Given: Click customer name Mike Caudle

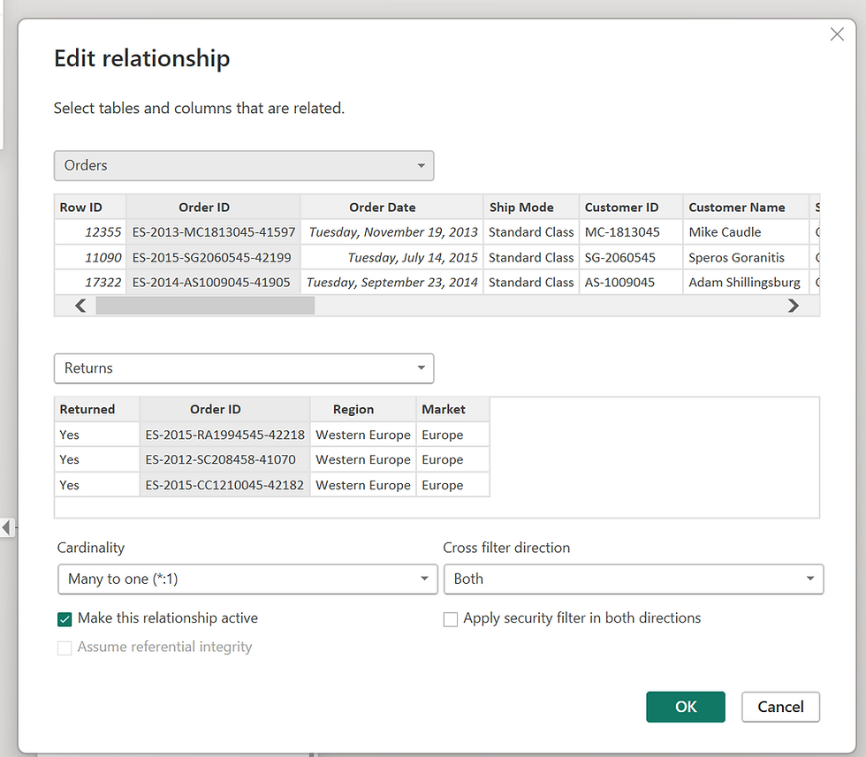Looking at the screenshot, I should tap(746, 232).
